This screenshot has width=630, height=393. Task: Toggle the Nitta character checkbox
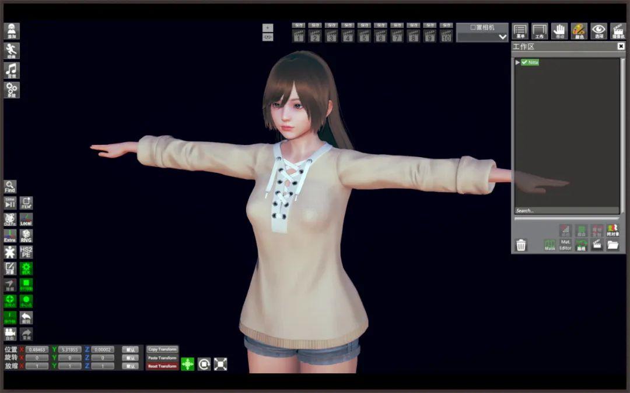click(x=524, y=62)
